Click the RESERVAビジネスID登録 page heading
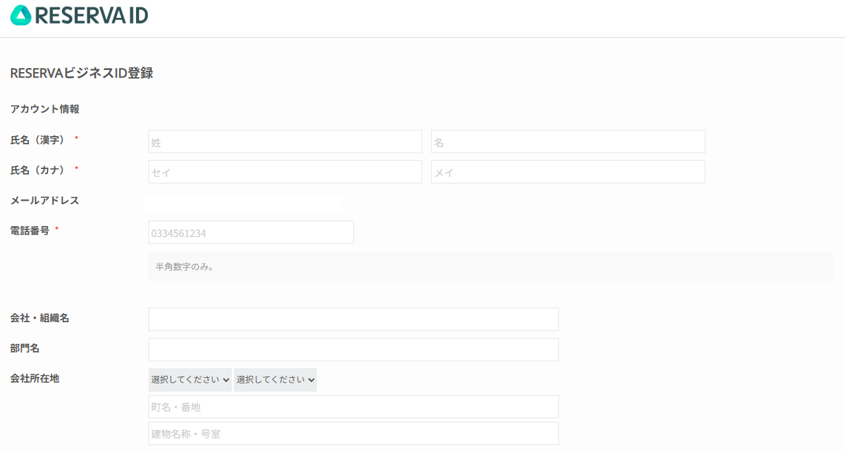 tap(81, 73)
